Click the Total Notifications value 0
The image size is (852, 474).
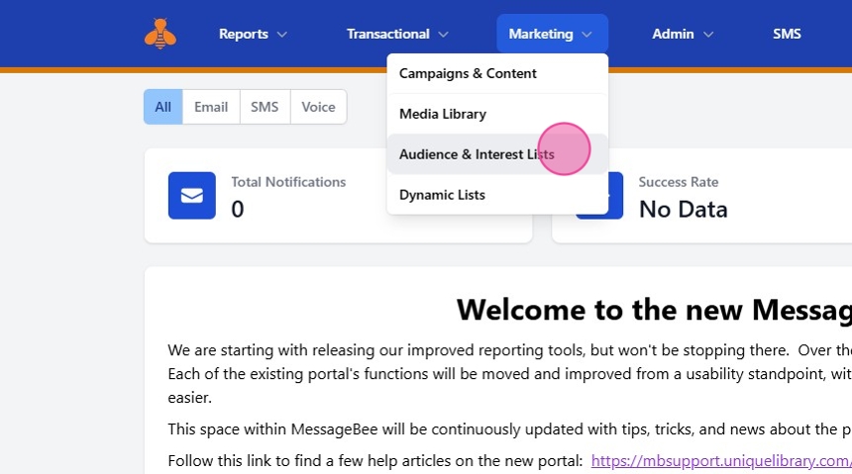(x=238, y=209)
